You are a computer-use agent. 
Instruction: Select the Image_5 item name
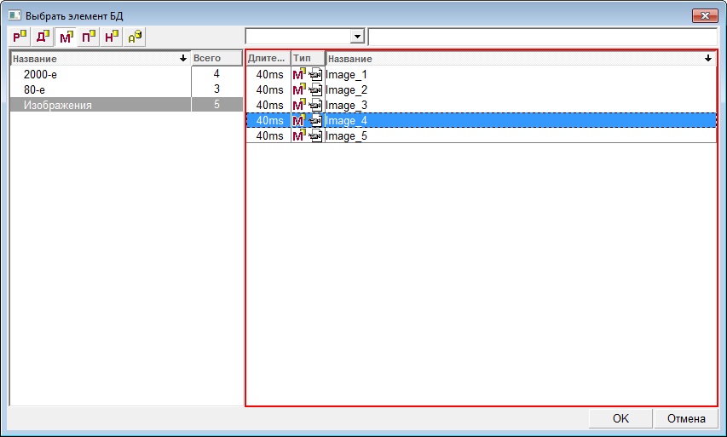click(346, 135)
